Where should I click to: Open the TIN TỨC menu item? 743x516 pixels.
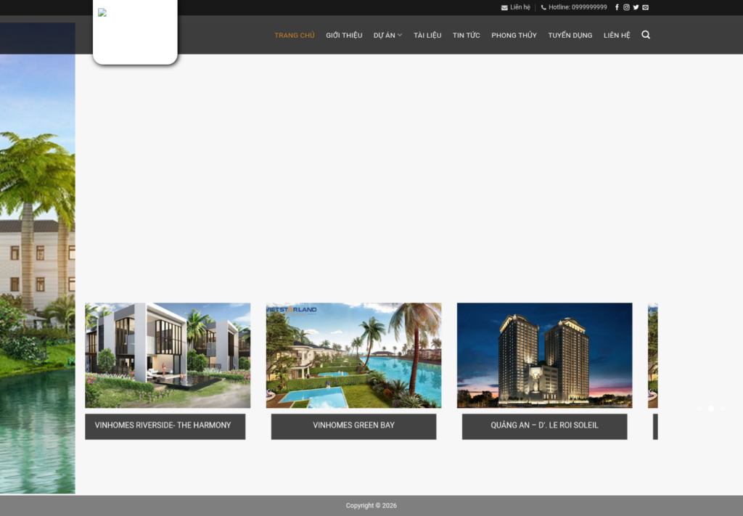[467, 35]
